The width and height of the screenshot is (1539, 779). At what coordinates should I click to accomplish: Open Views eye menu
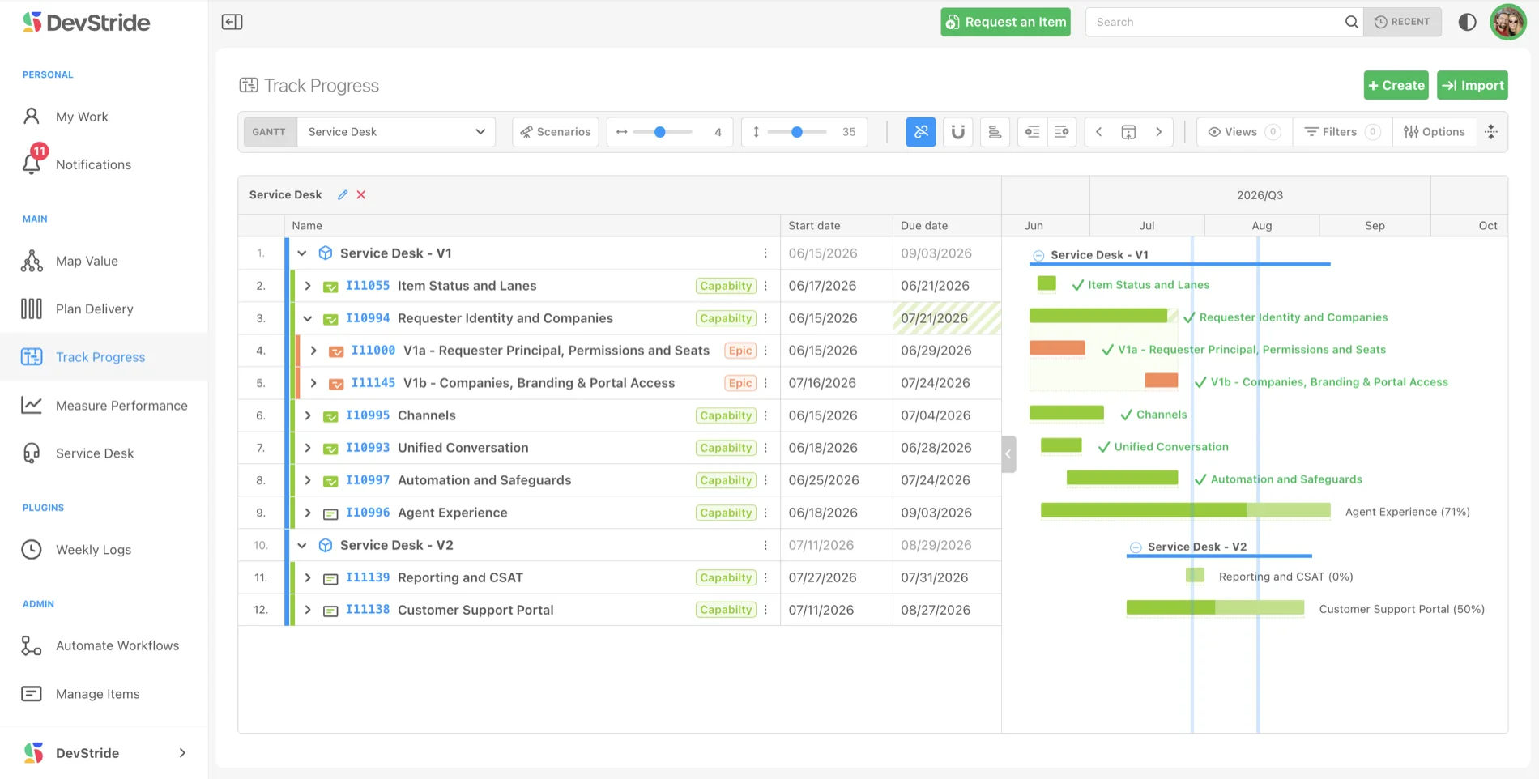(x=1243, y=132)
